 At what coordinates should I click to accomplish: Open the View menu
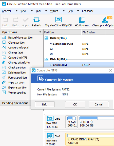click(x=23, y=11)
